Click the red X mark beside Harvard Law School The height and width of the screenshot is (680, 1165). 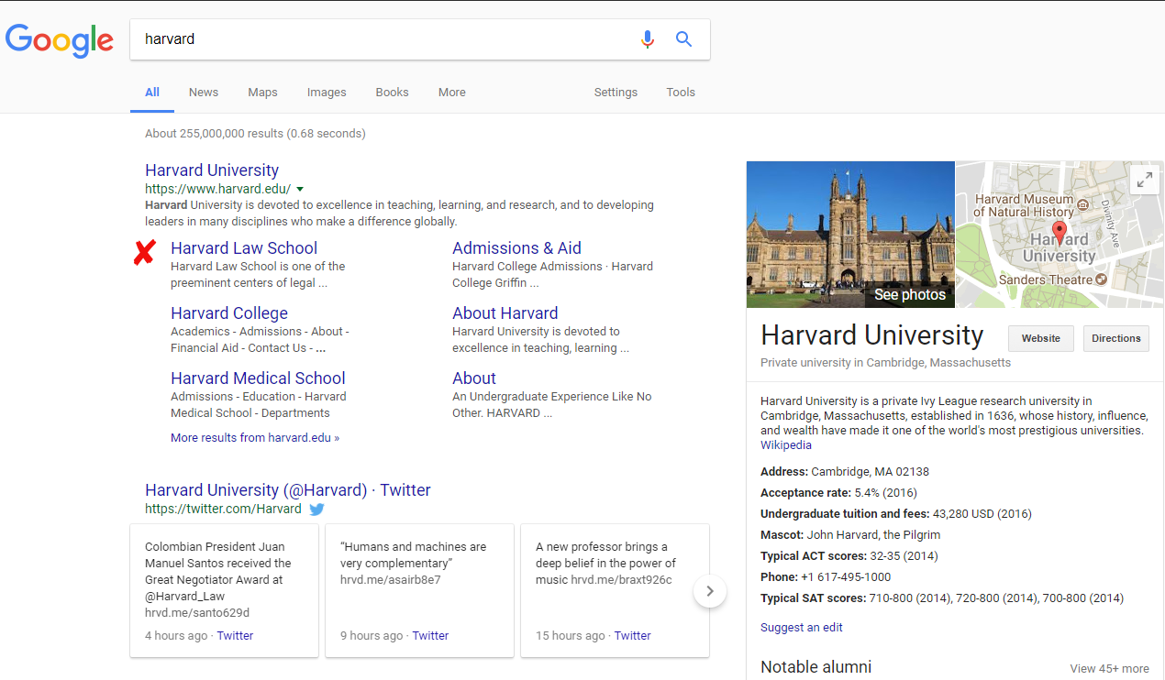pyautogui.click(x=144, y=251)
